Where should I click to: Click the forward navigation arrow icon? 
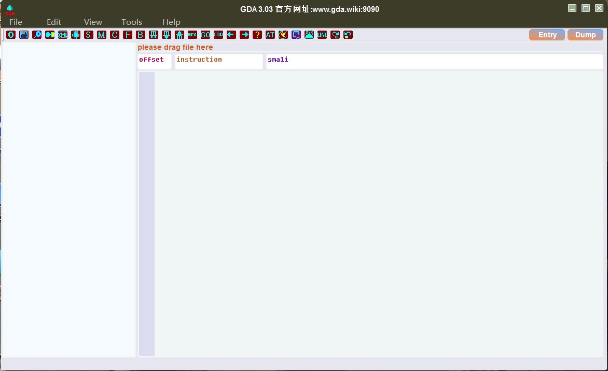[244, 35]
